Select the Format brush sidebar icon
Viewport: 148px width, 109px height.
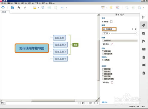click(144, 25)
